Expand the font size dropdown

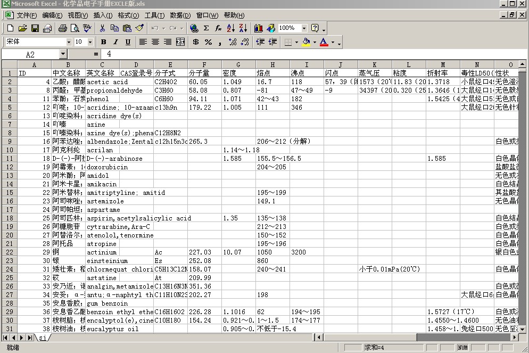(x=90, y=42)
